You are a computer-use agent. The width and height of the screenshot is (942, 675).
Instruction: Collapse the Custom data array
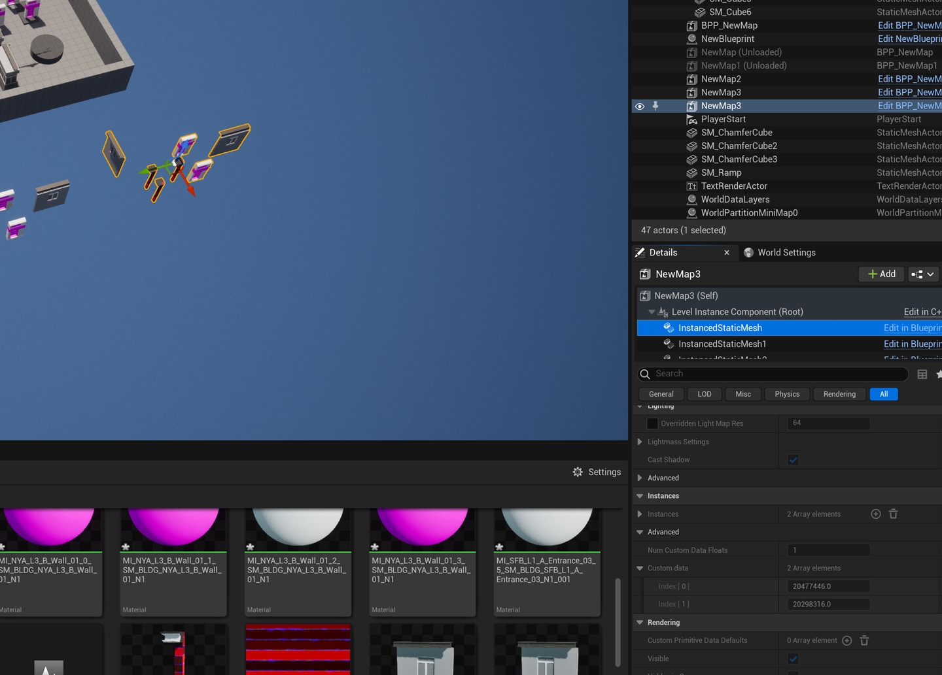pos(640,568)
